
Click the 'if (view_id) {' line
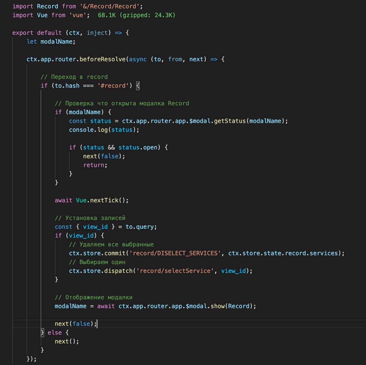[79, 236]
